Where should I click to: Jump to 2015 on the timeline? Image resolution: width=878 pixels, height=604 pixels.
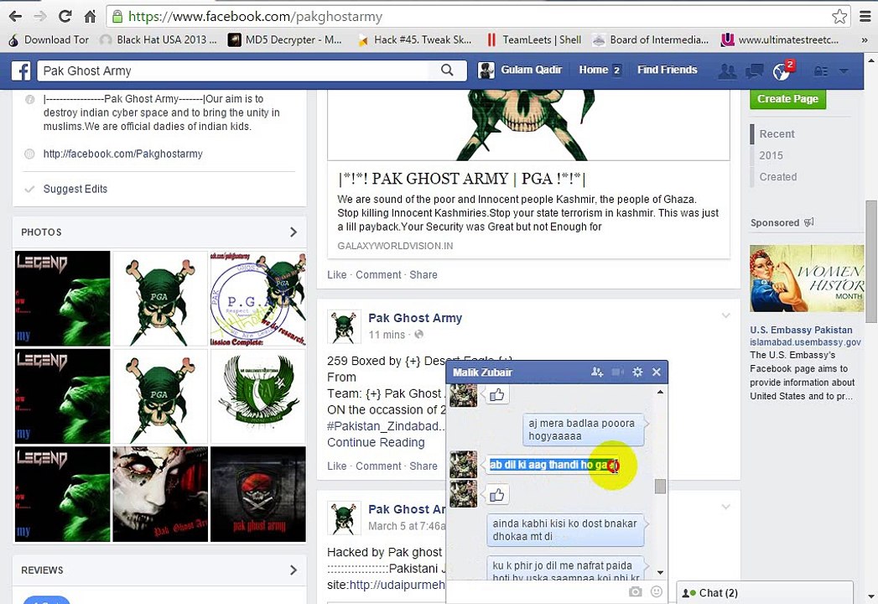click(771, 155)
